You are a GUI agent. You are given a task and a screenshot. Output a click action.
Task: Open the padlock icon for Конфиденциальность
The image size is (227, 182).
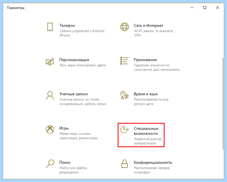point(124,164)
